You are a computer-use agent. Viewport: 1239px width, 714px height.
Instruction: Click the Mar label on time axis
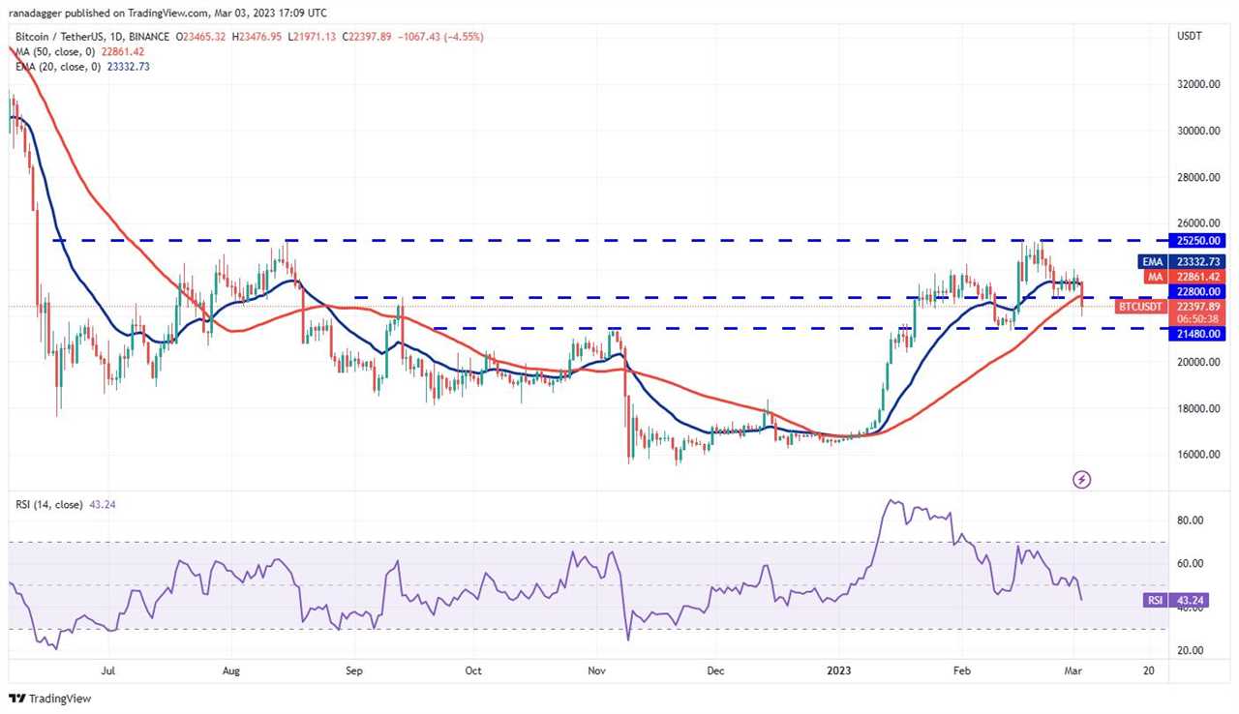click(x=1072, y=669)
